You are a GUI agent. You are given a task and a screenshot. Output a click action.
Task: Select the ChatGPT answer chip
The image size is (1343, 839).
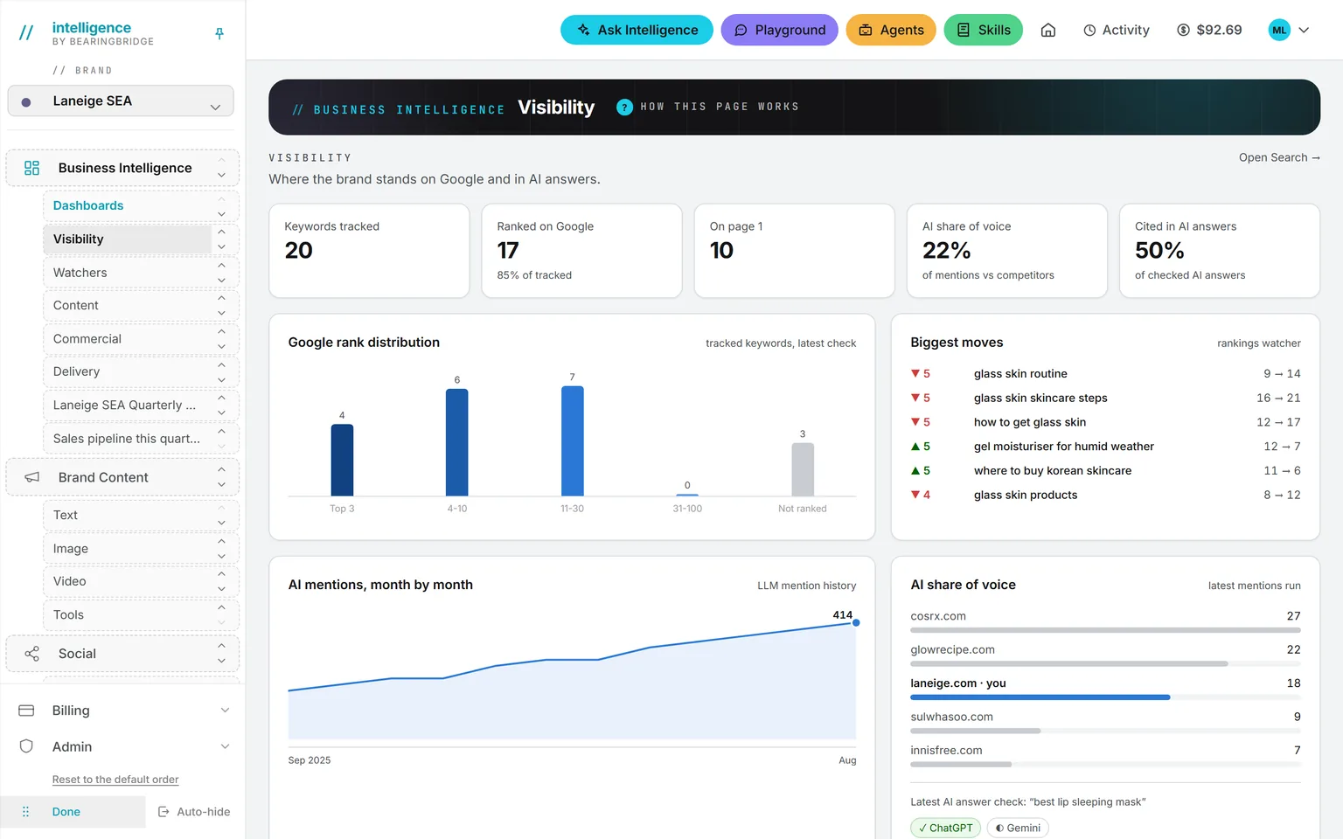click(x=945, y=828)
